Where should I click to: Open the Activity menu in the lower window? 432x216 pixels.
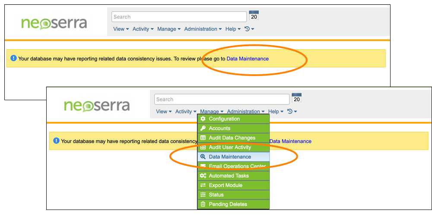[x=186, y=111]
